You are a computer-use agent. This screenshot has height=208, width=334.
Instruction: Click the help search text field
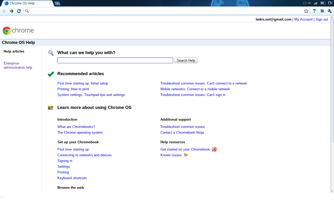pos(115,60)
